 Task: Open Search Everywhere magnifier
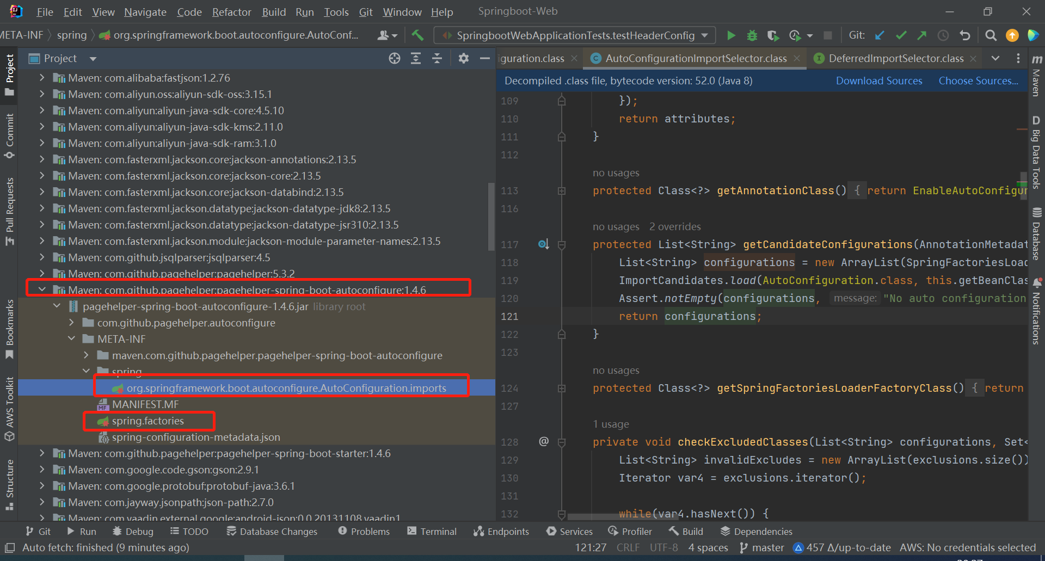pyautogui.click(x=991, y=35)
